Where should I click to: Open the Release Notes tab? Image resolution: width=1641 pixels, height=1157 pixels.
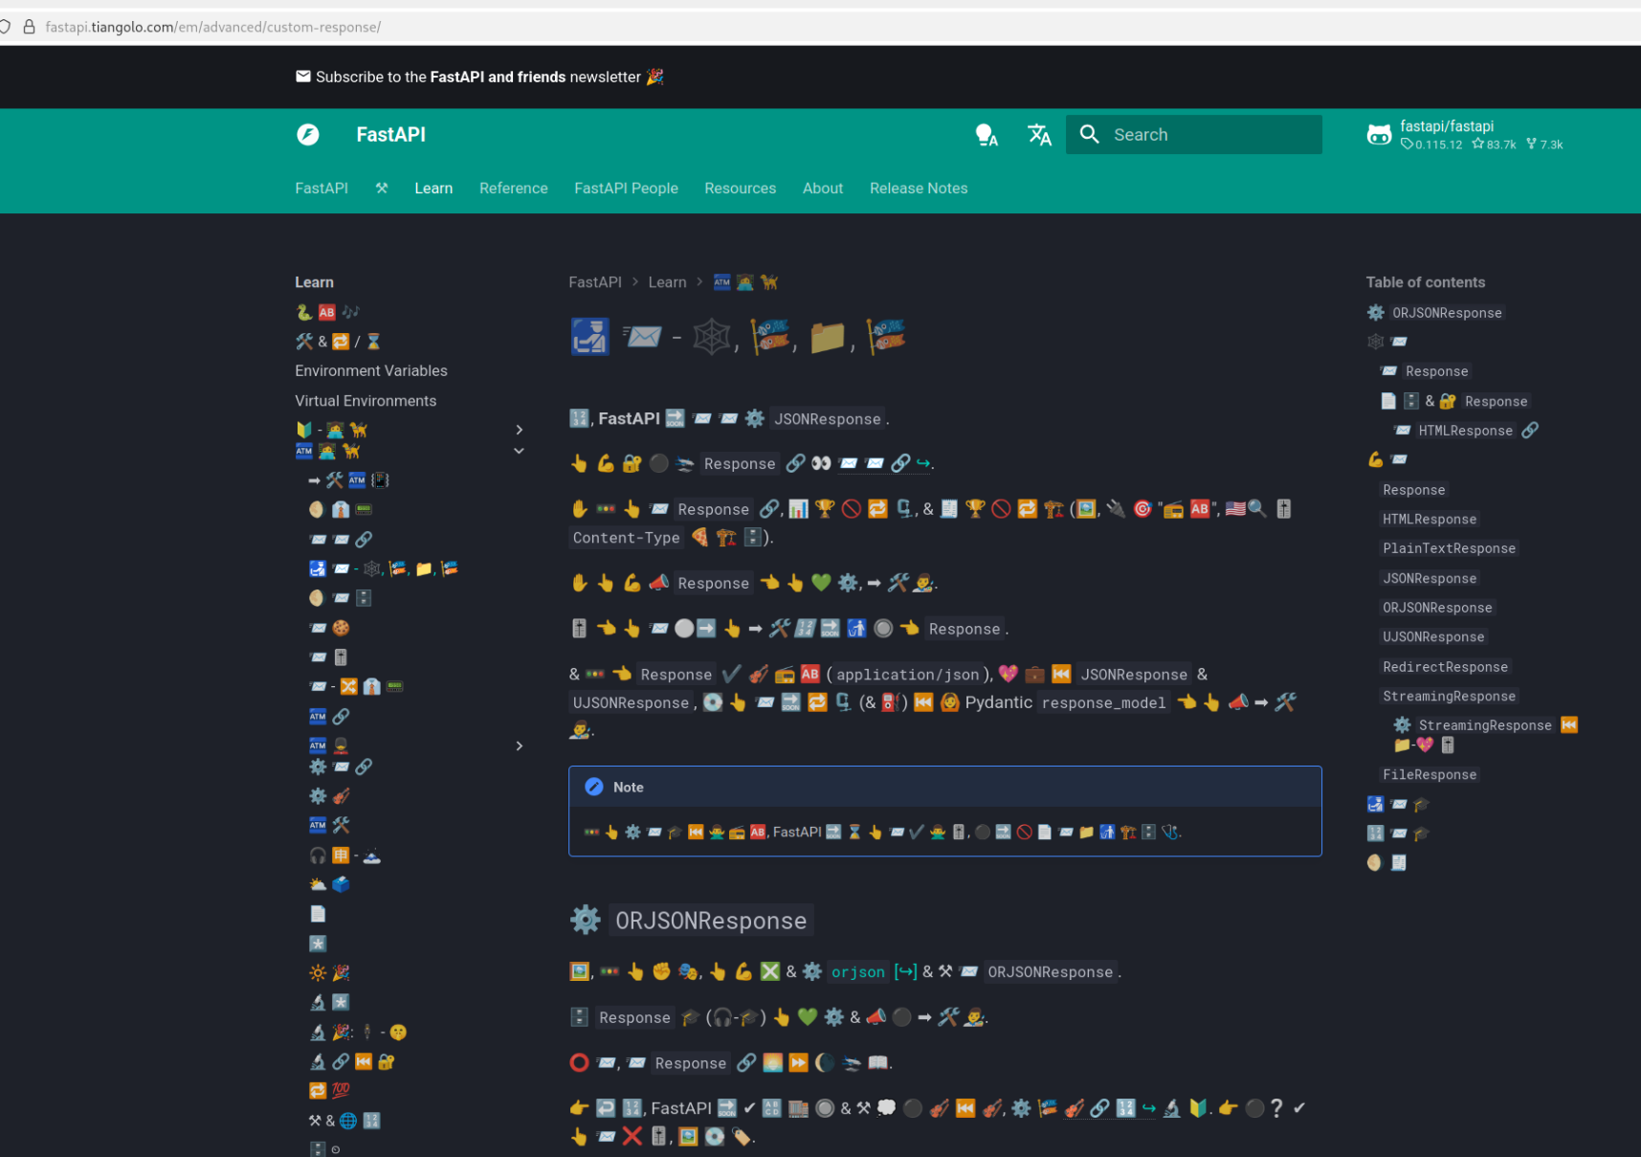[x=919, y=189]
